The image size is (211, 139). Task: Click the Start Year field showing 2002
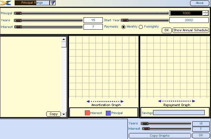pos(189,20)
